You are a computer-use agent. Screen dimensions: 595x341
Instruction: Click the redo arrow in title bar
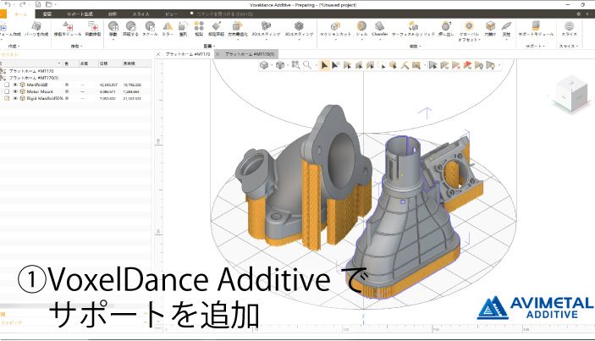23,4
